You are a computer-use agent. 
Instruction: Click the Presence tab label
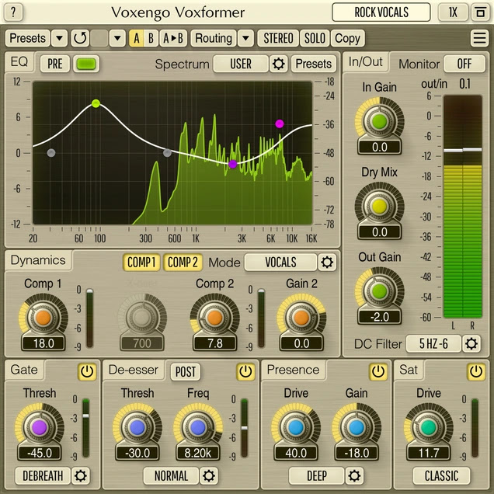tap(293, 370)
